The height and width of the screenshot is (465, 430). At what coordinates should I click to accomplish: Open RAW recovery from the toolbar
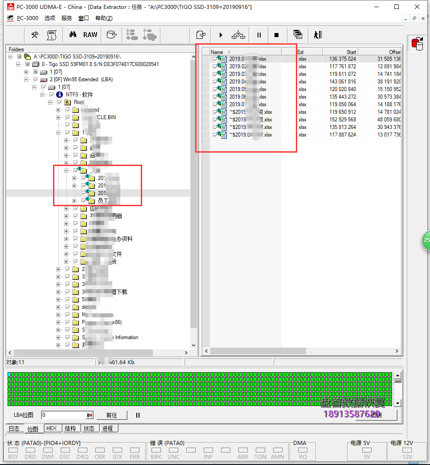pos(90,35)
